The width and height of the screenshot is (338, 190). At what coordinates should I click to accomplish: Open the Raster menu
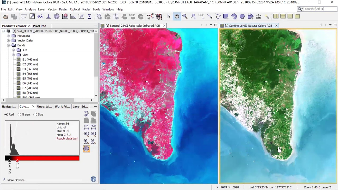[x=63, y=9]
